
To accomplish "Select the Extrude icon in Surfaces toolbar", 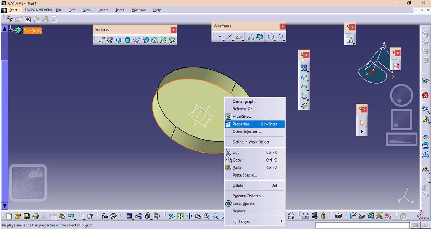I will [x=101, y=40].
